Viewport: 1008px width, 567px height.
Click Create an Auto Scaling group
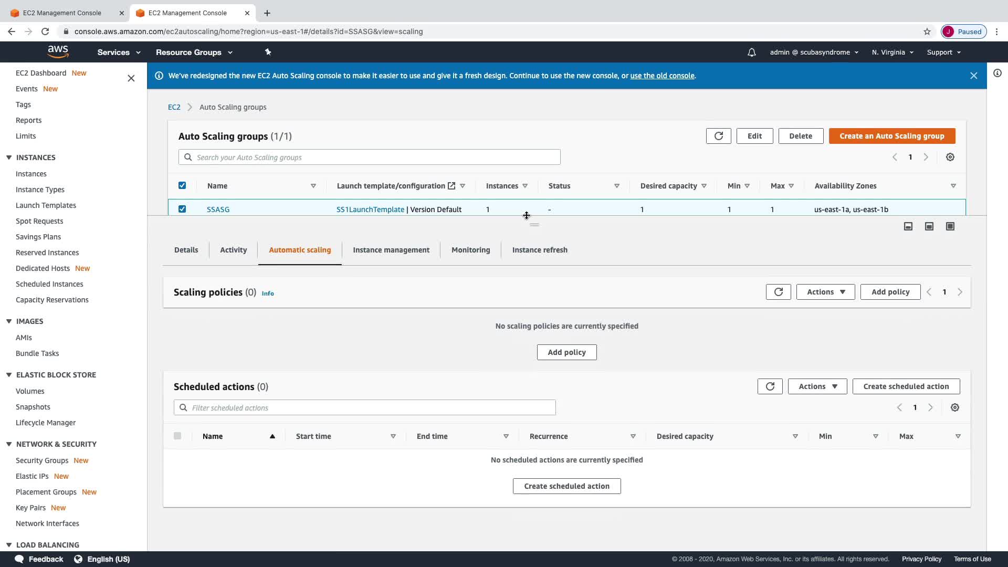[x=891, y=136]
